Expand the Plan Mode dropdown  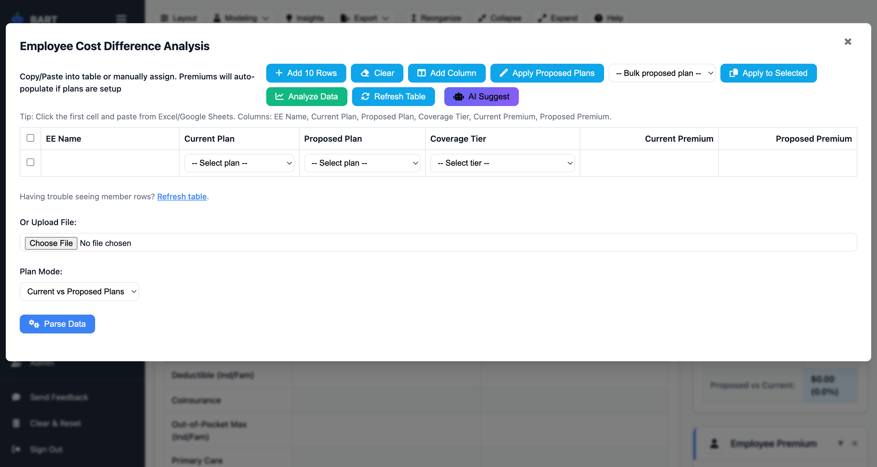click(79, 291)
